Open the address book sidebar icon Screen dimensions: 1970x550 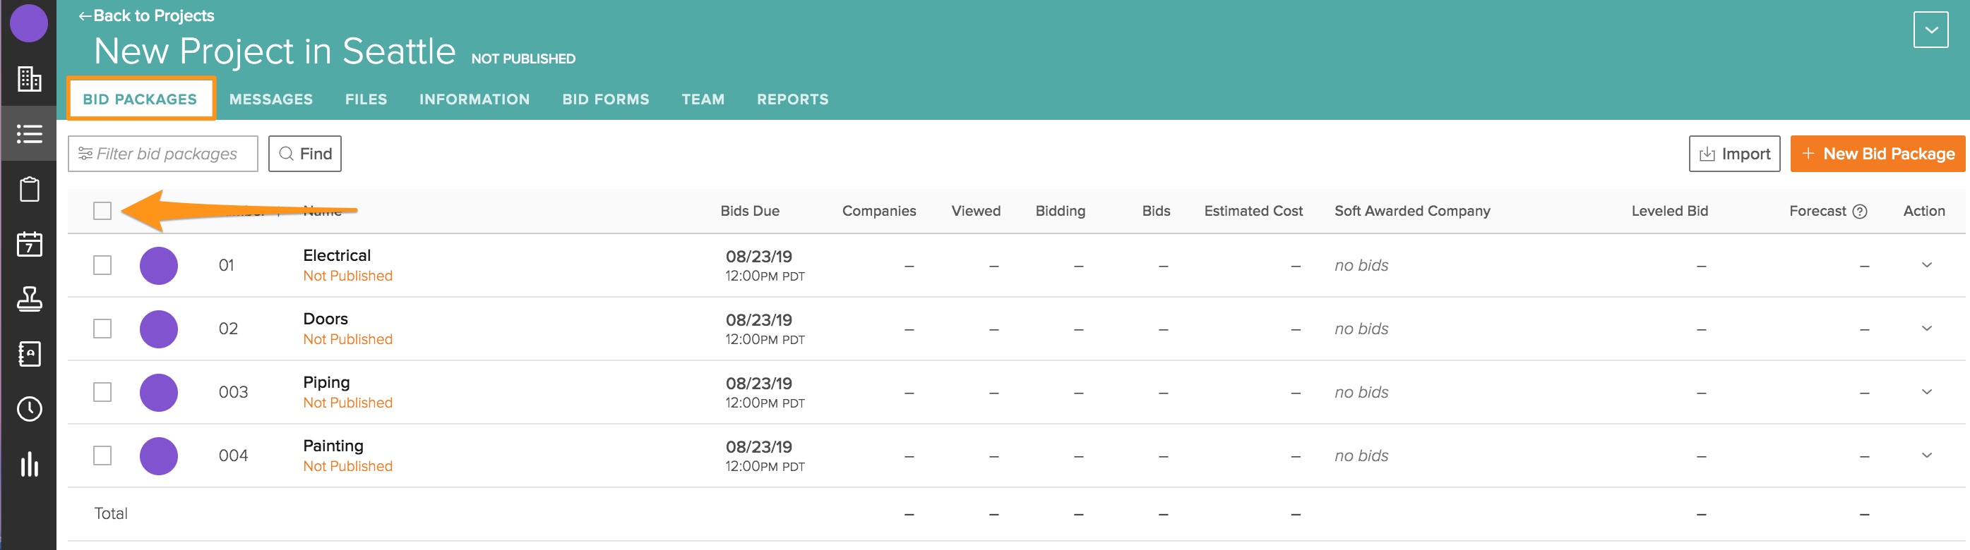[x=29, y=354]
